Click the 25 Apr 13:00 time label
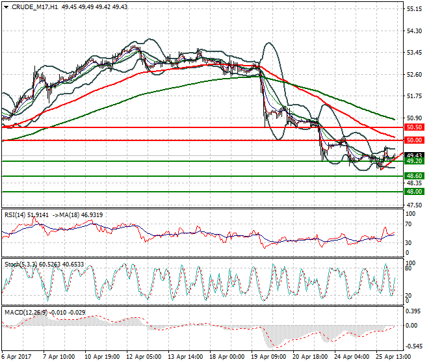Viewport: 429px width, 364px height. coord(393,357)
